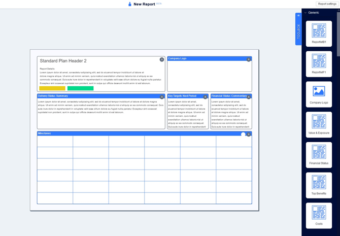340x236 pixels.
Task: Choose the Top Benefits widget
Action: [x=319, y=185]
